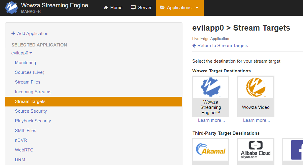Viewport: 303px width, 165px height.
Task: Choose the Alibaba Cloud destination logo
Action: [256, 150]
